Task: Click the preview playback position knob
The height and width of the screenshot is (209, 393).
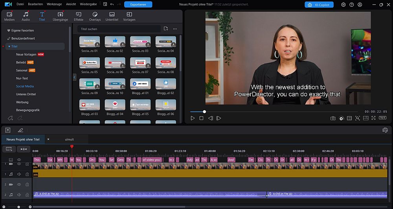Action: [x=204, y=112]
